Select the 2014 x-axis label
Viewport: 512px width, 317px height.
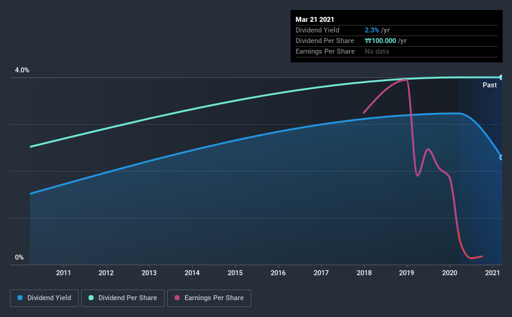point(192,273)
